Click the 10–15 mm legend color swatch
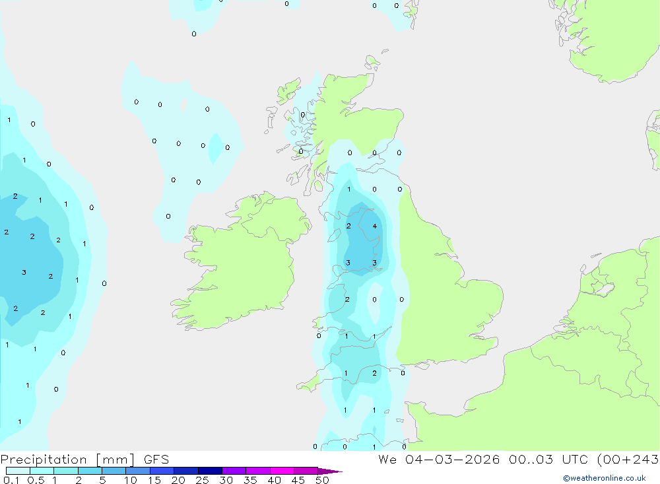Screen dimensions: 660x484 138,471
